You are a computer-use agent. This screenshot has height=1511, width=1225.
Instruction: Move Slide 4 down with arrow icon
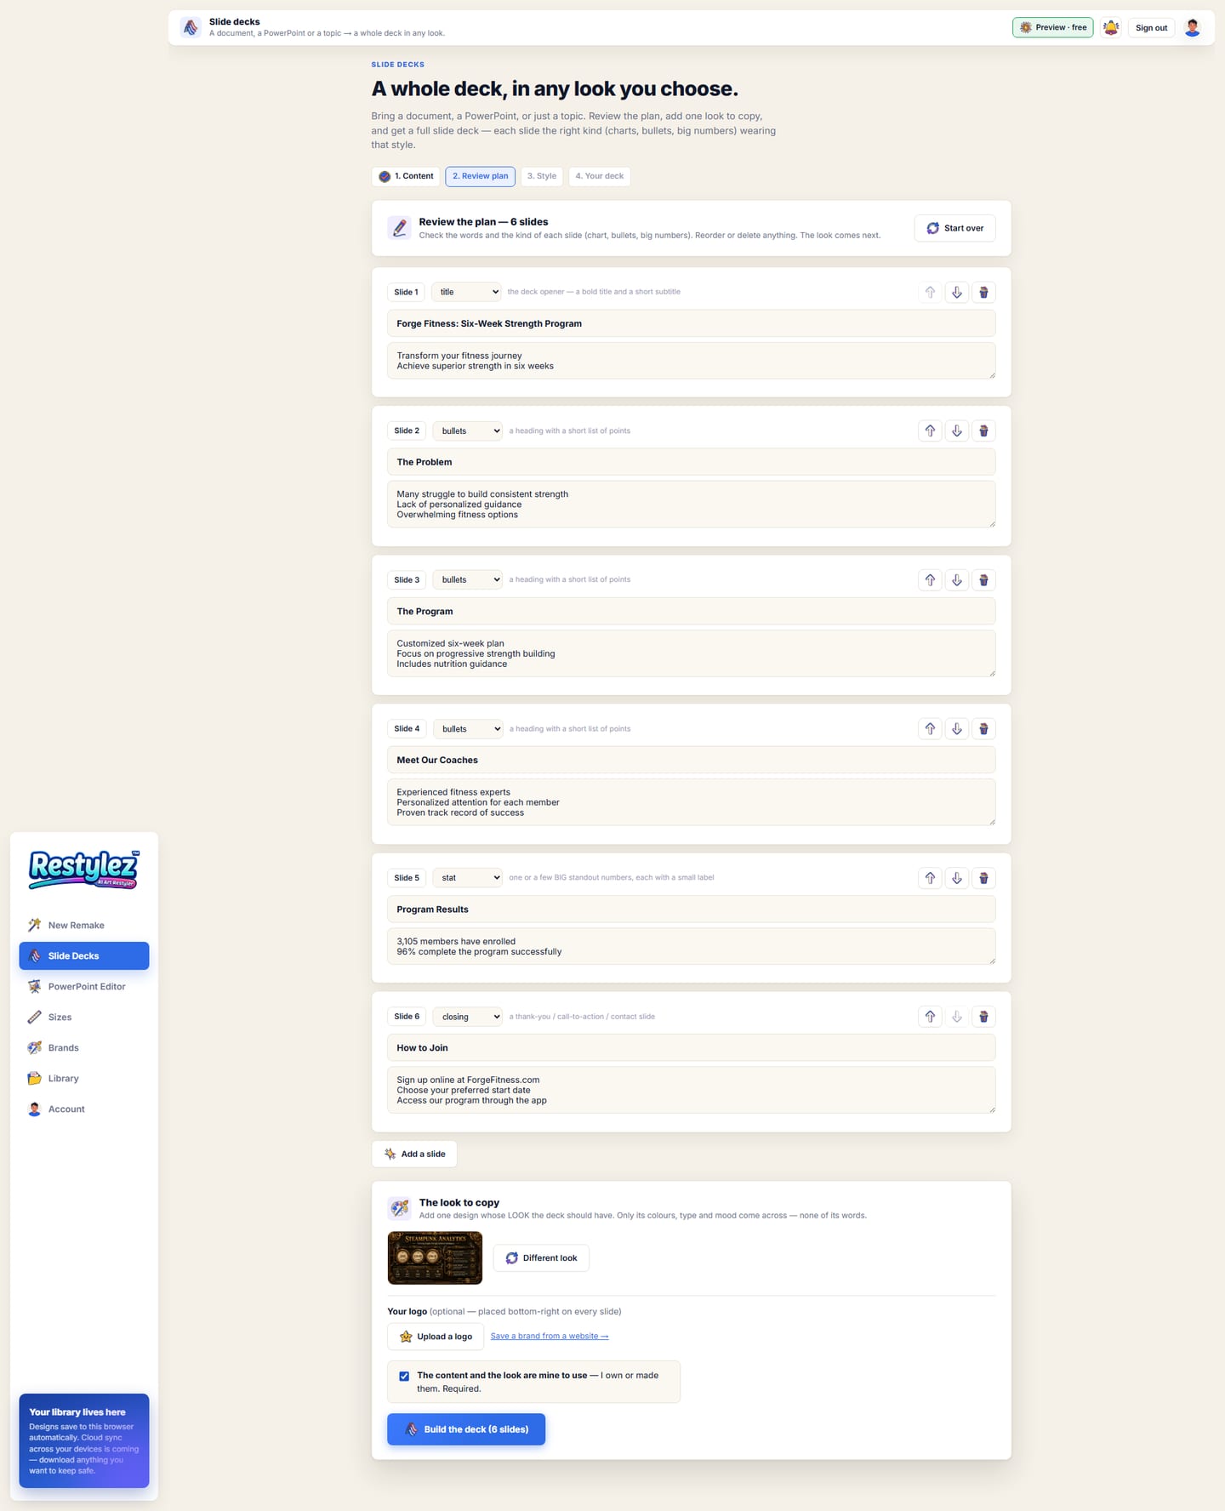click(957, 729)
